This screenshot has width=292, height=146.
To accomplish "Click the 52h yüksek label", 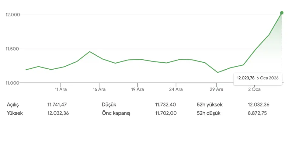I will 210,105.
